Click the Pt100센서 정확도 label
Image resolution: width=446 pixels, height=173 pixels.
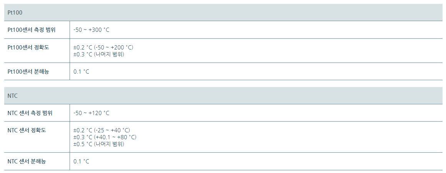click(28, 47)
